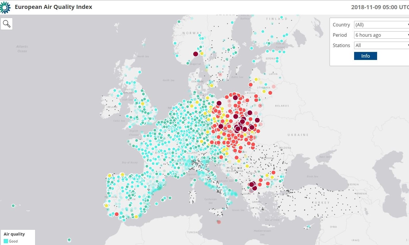Select the dark red station marker in Norway
The height and width of the screenshot is (245, 409).
tap(195, 54)
